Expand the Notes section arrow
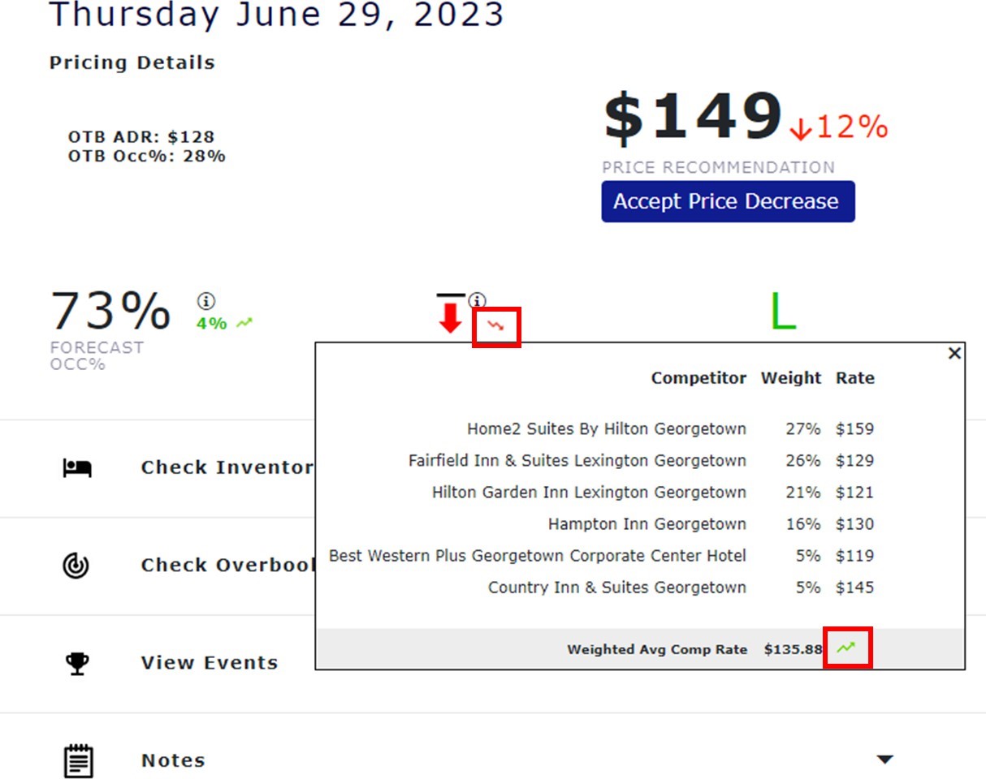Screen dimensions: 986x779 (x=885, y=760)
